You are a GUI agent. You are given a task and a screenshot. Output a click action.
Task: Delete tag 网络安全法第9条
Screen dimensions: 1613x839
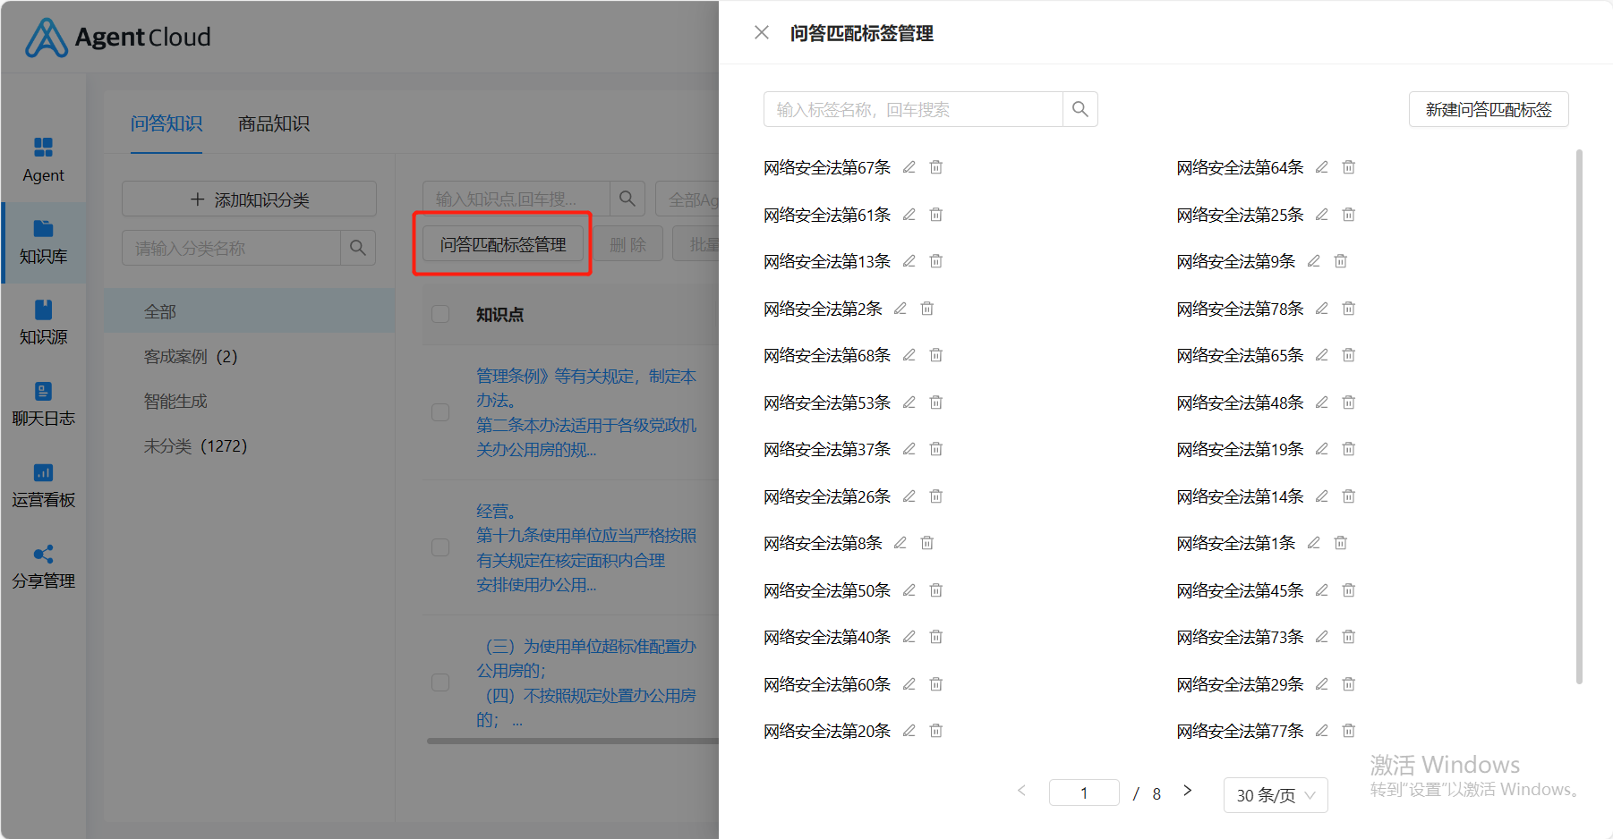(1341, 261)
